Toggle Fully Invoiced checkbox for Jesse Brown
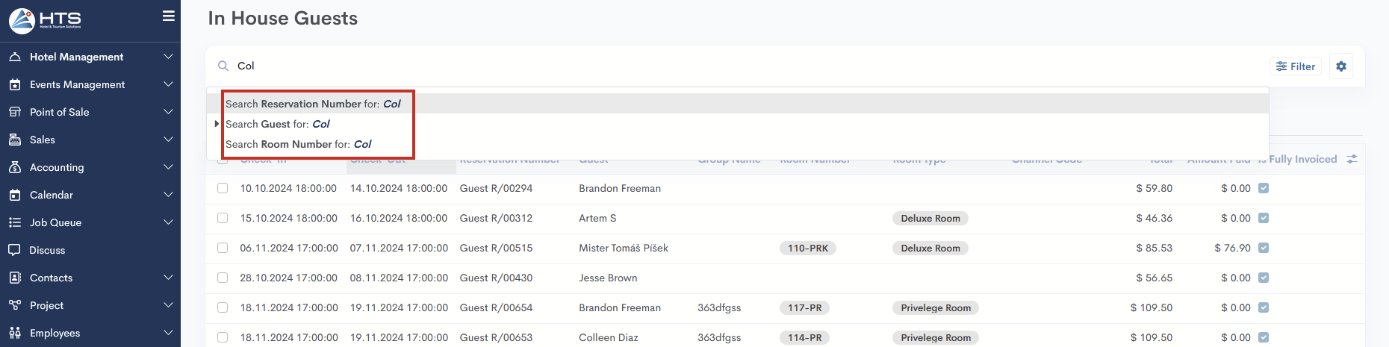The image size is (1389, 347). pos(1264,278)
